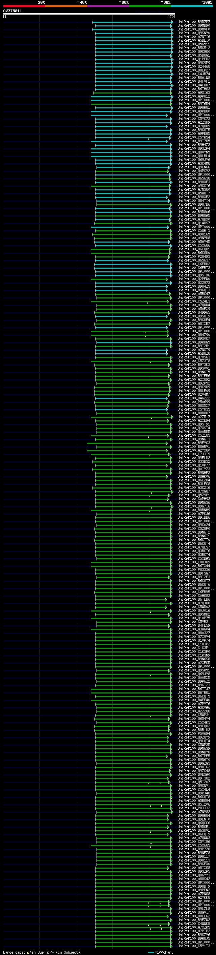Click hit label UniRef100_Q9C9Q0
The width and height of the screenshot is (216, 955).
click(x=193, y=51)
